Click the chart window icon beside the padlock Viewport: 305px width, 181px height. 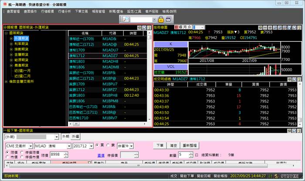(x=168, y=20)
